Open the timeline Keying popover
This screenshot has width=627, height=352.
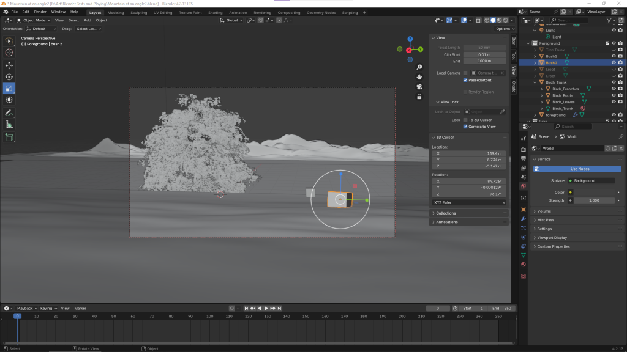(x=48, y=308)
